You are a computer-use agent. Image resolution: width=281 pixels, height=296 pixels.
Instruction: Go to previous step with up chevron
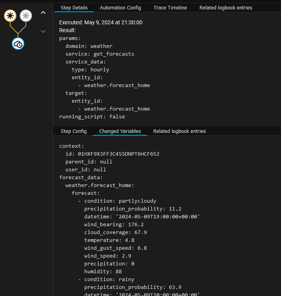[43, 13]
